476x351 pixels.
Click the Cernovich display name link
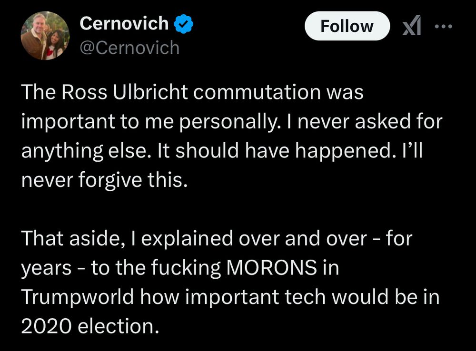[x=125, y=22]
